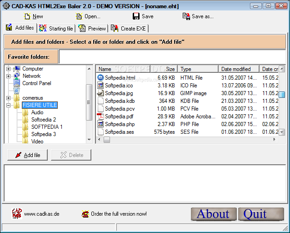Click the Softpedia.php file icon
The width and height of the screenshot is (290, 233).
tap(100, 124)
